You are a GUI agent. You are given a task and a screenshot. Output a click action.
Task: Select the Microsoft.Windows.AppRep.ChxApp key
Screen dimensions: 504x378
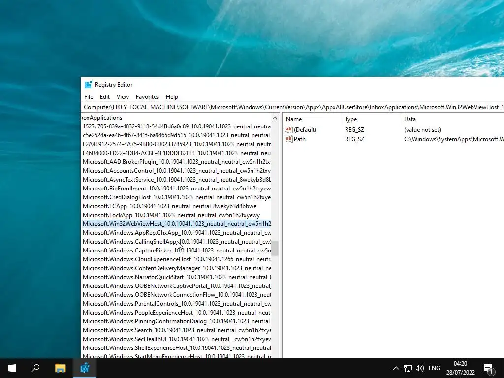[177, 233]
